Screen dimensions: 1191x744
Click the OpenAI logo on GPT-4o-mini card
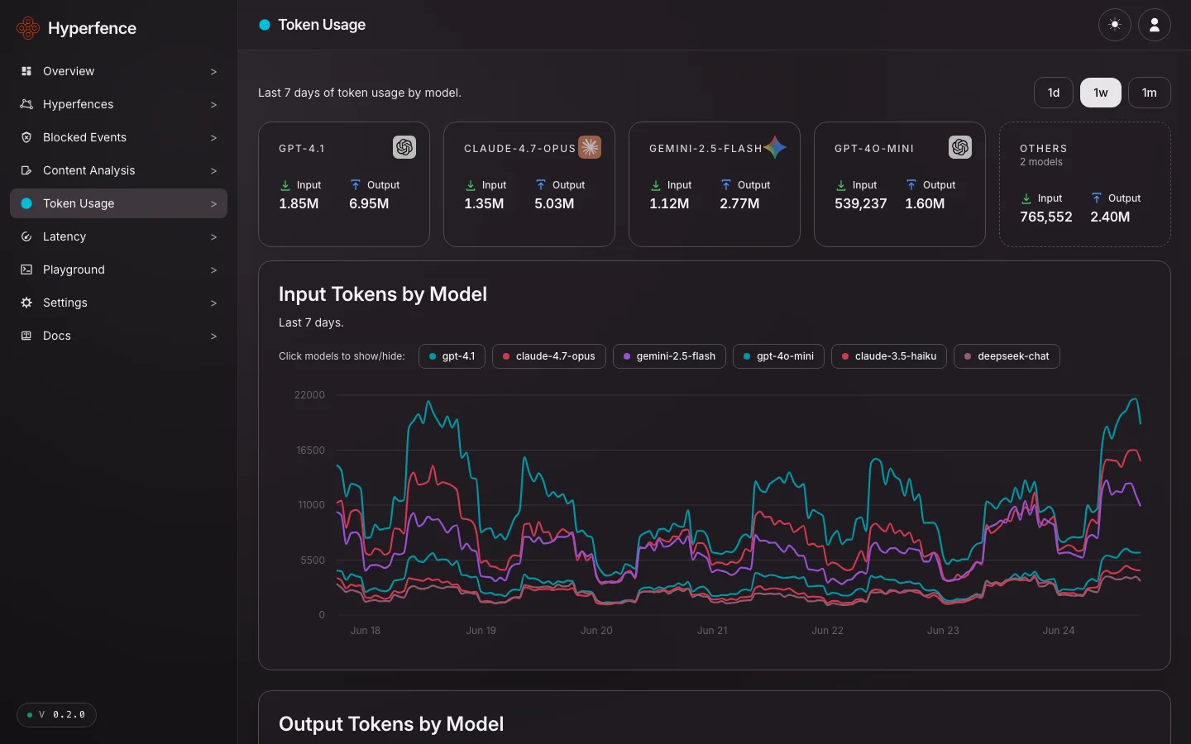[960, 147]
